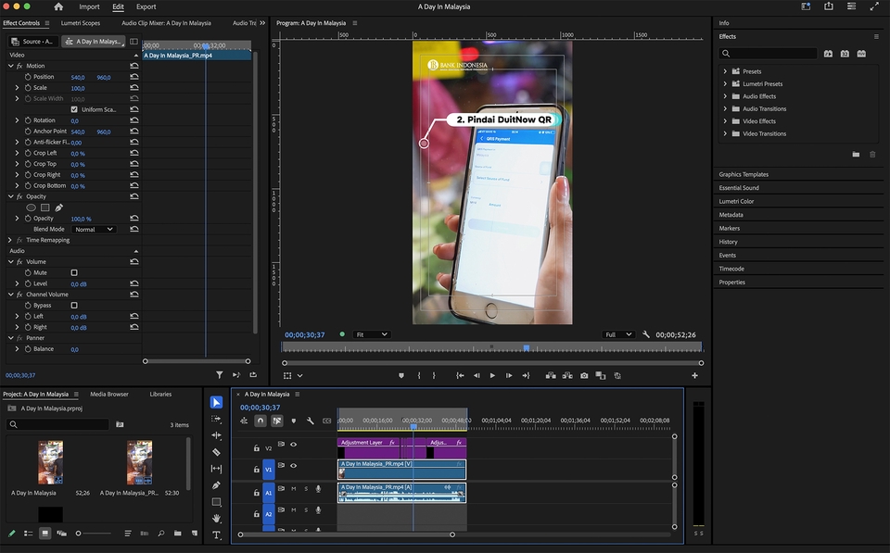Select the Type tool

pos(216,534)
